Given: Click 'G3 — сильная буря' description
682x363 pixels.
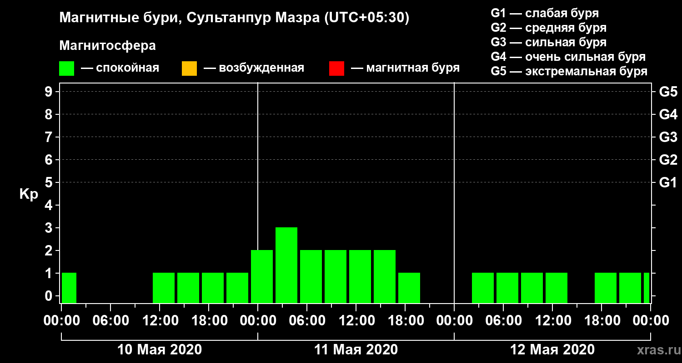Looking at the screenshot, I should 549,42.
